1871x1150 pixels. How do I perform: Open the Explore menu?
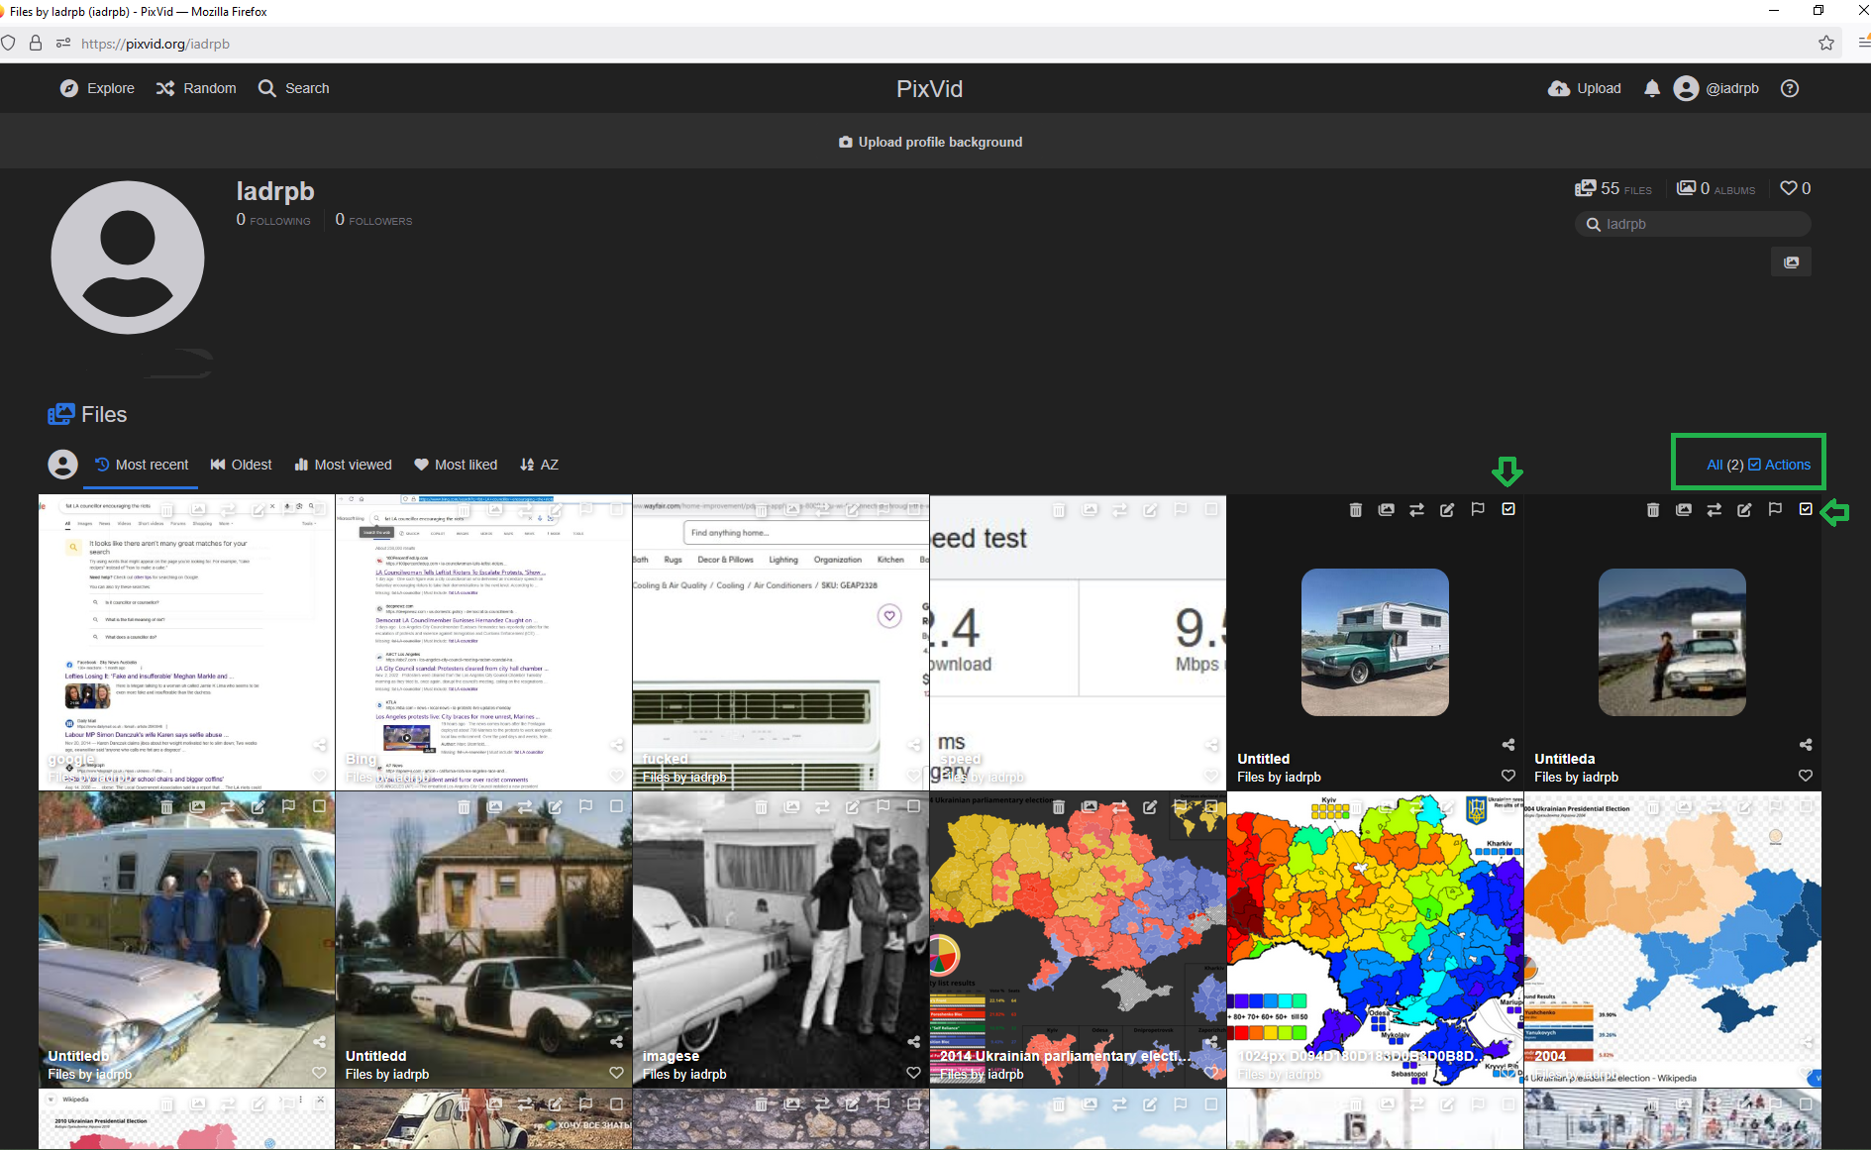pyautogui.click(x=97, y=88)
